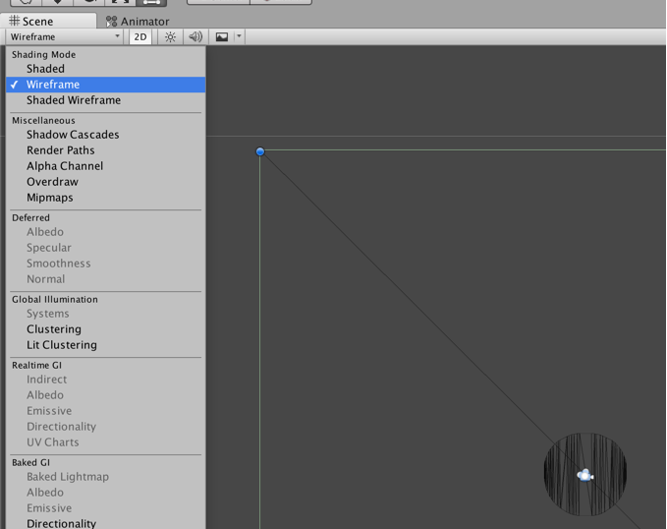Toggle scene lighting sun icon
This screenshot has height=529, width=667.
click(170, 37)
